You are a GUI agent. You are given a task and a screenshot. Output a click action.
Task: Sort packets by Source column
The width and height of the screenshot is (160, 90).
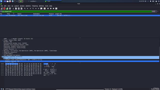[x=19, y=14]
